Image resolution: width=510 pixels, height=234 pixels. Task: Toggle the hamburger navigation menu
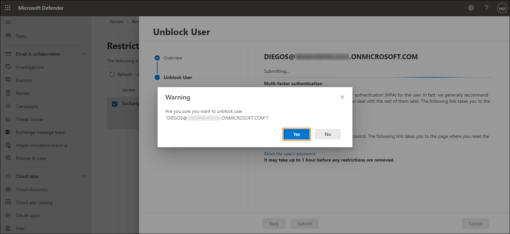pyautogui.click(x=8, y=22)
